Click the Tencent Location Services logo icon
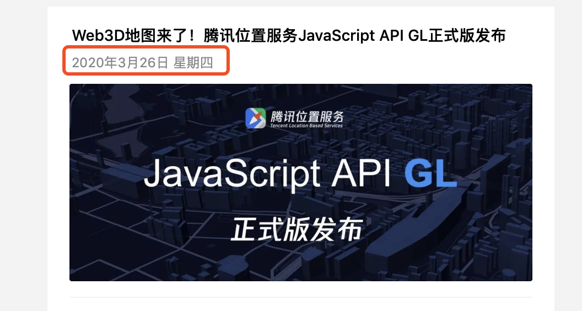This screenshot has height=311, width=582. (x=255, y=118)
